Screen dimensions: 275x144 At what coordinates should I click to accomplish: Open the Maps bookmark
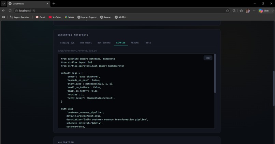point(69,17)
